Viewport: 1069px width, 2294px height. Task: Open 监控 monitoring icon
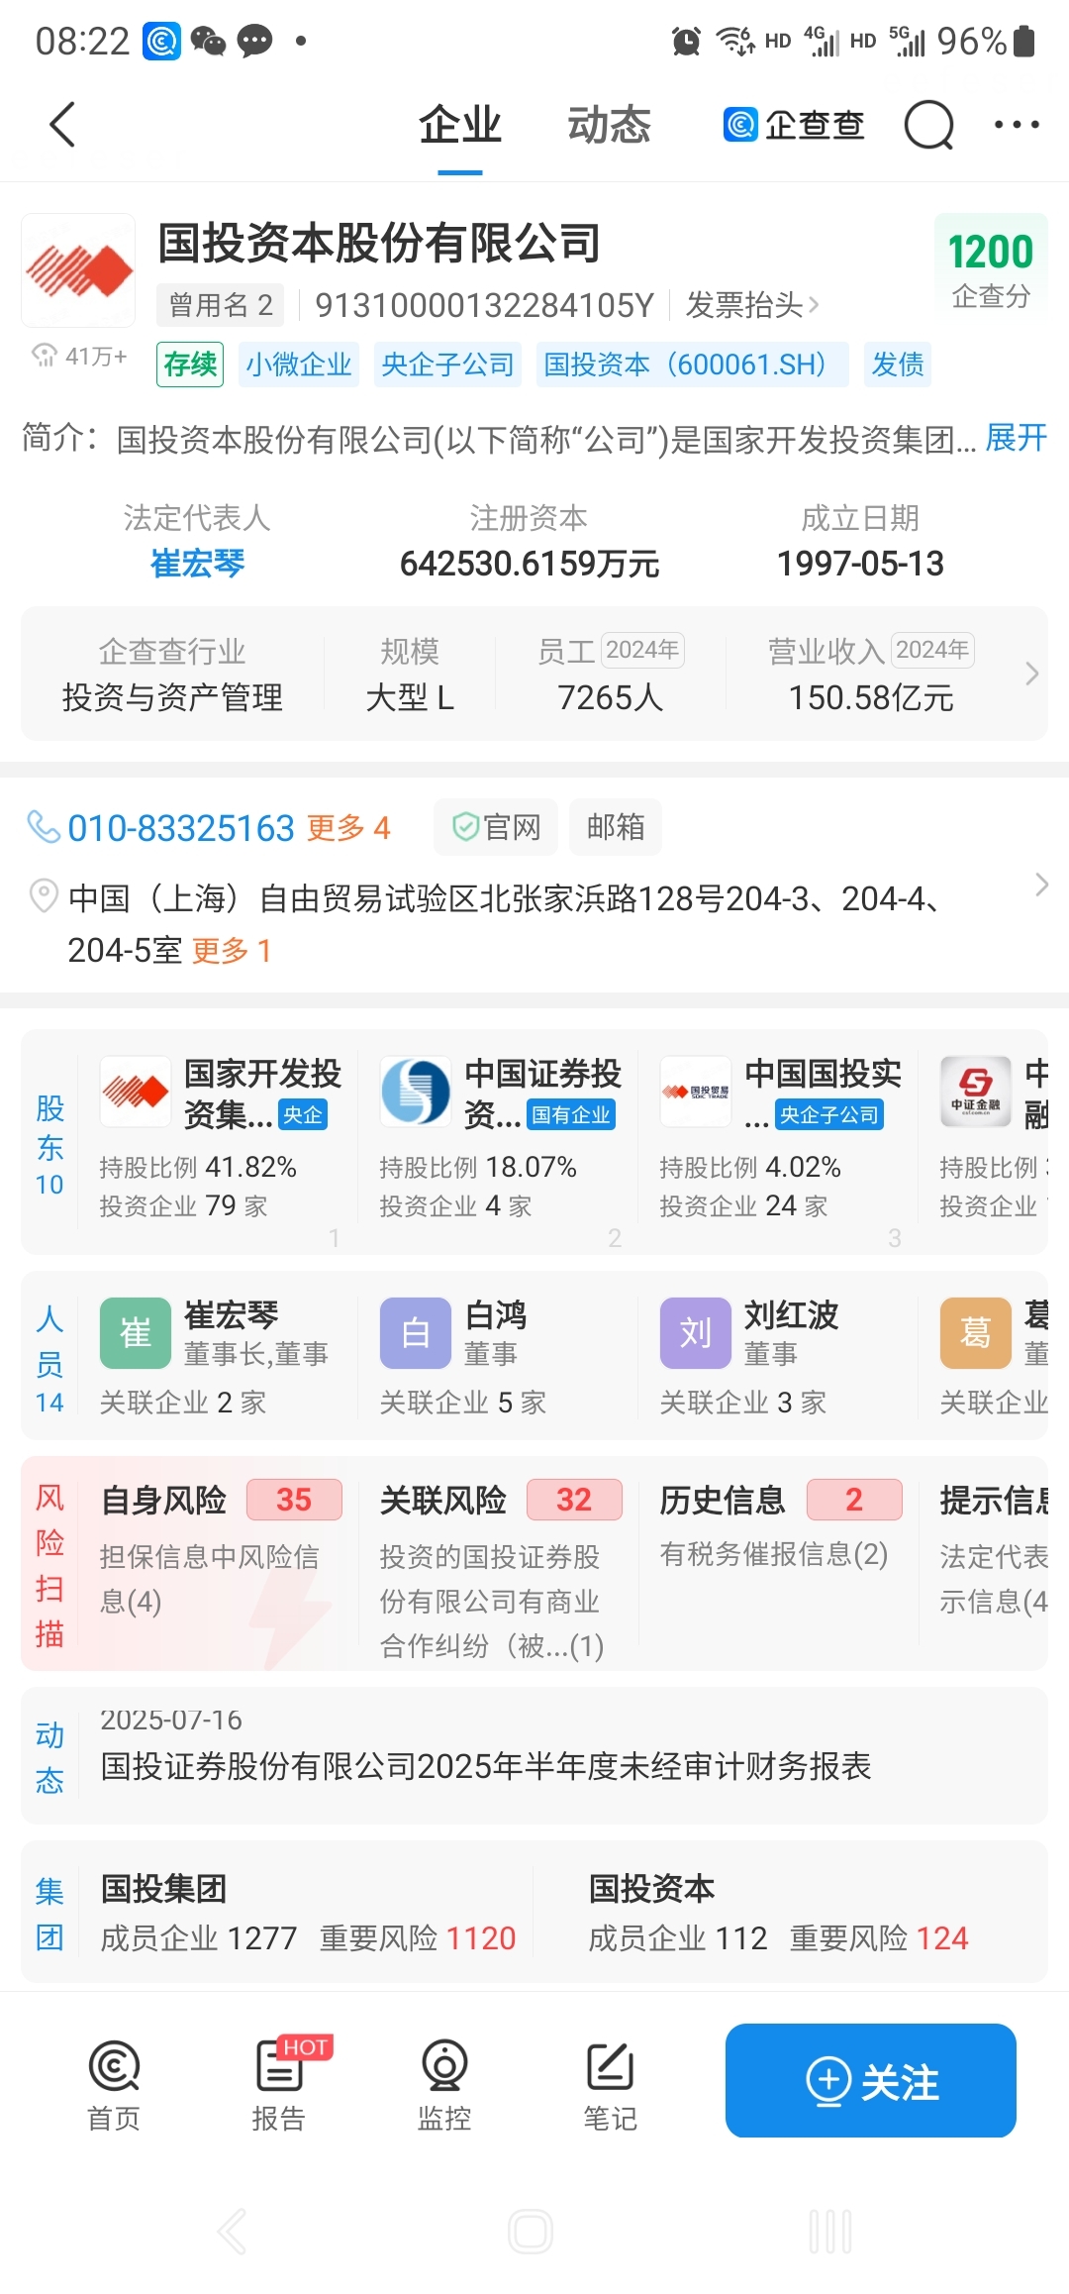[444, 2085]
